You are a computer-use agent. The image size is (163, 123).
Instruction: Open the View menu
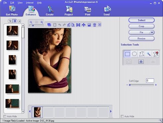(x=20, y=3)
